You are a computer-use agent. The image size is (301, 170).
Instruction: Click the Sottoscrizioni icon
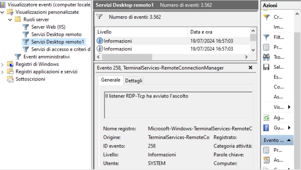coord(10,79)
